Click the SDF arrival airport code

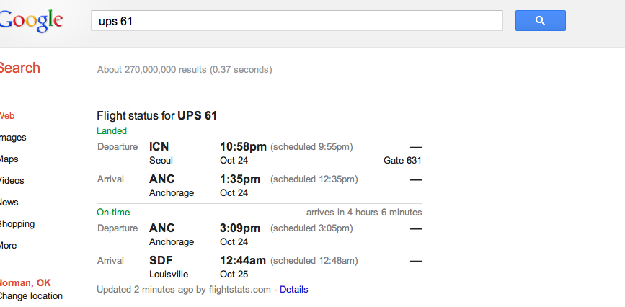point(161,261)
